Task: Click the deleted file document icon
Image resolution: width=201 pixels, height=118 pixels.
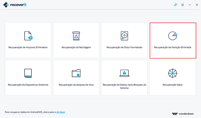Action: (x=28, y=36)
